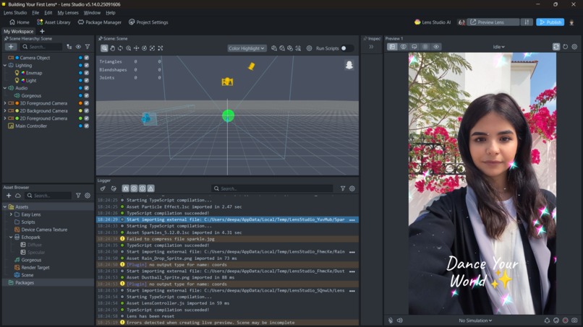Screen dimensions: 583x327
Task: Toggle the Lighting object checkbox
Action: click(87, 65)
